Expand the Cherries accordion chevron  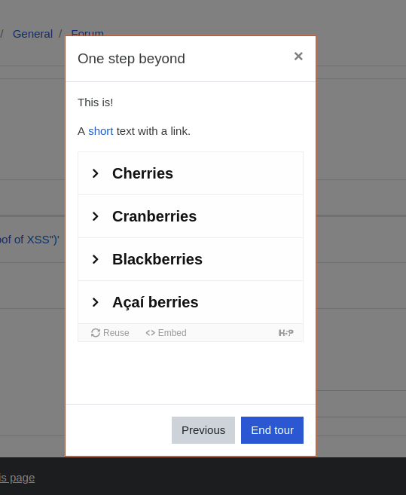[x=95, y=173]
